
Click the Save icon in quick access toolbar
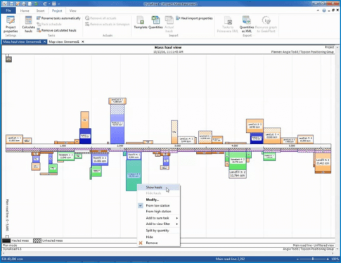point(11,4)
